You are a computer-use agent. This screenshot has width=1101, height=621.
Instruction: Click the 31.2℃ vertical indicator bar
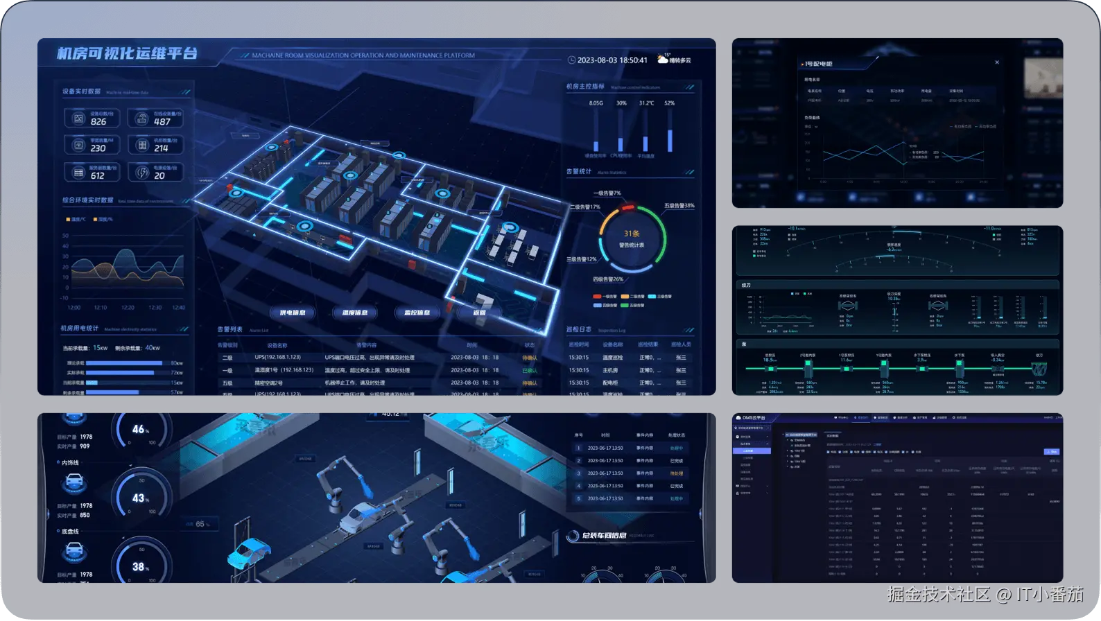click(645, 130)
